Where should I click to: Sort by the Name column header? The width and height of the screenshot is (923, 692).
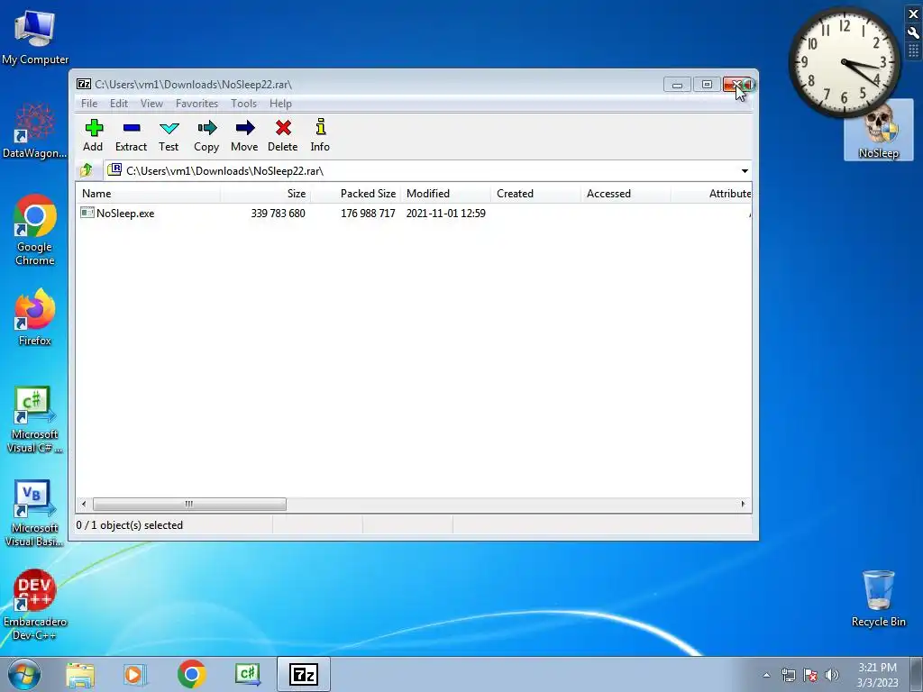(x=148, y=194)
